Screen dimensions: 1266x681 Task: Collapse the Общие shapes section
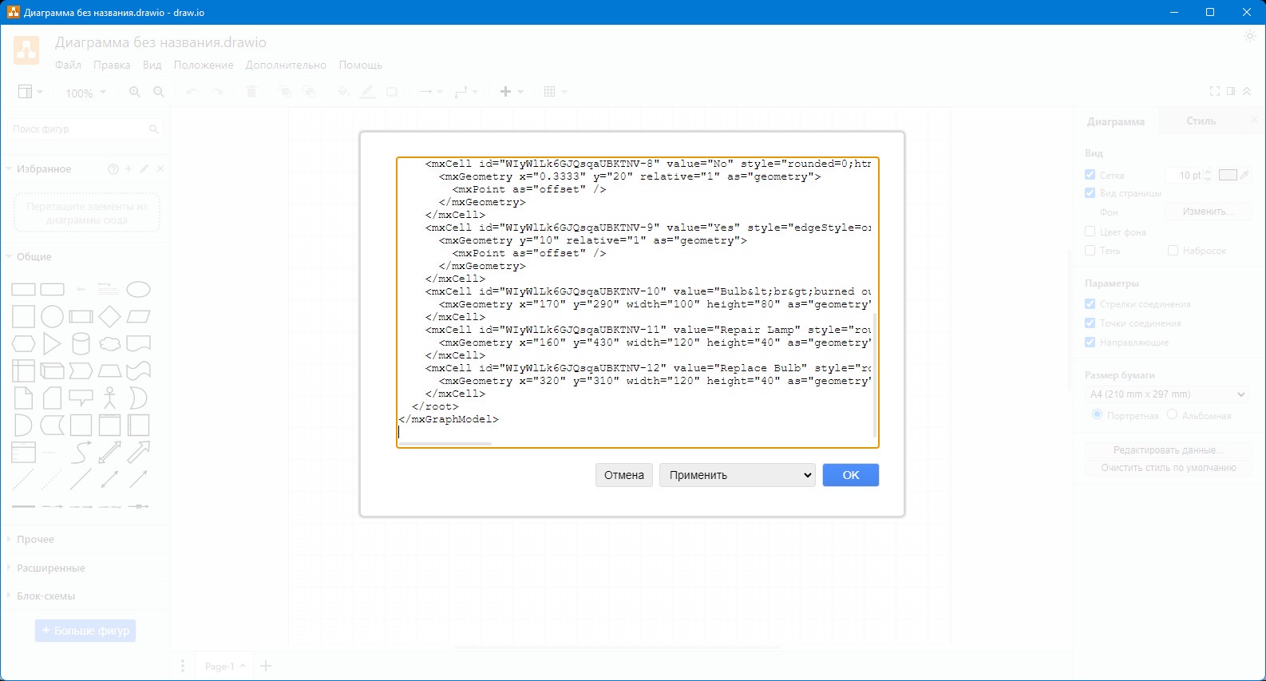[34, 256]
